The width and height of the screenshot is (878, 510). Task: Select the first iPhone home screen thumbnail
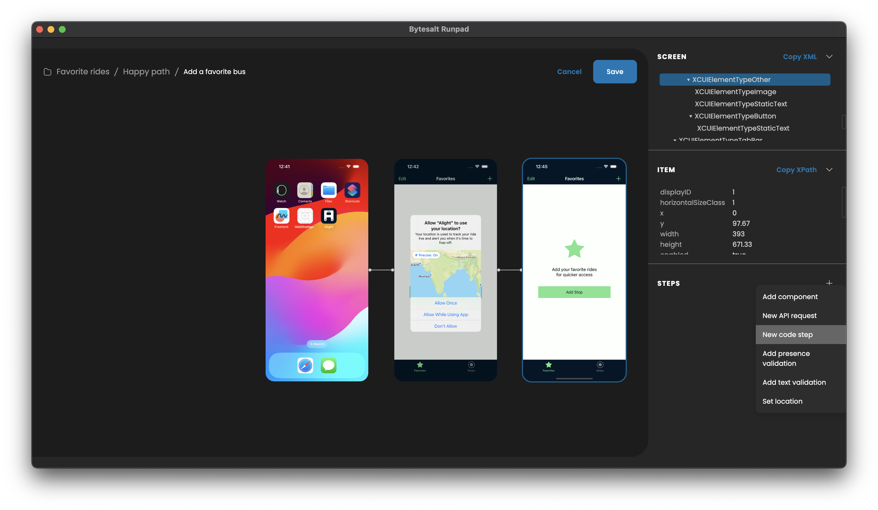pyautogui.click(x=317, y=270)
